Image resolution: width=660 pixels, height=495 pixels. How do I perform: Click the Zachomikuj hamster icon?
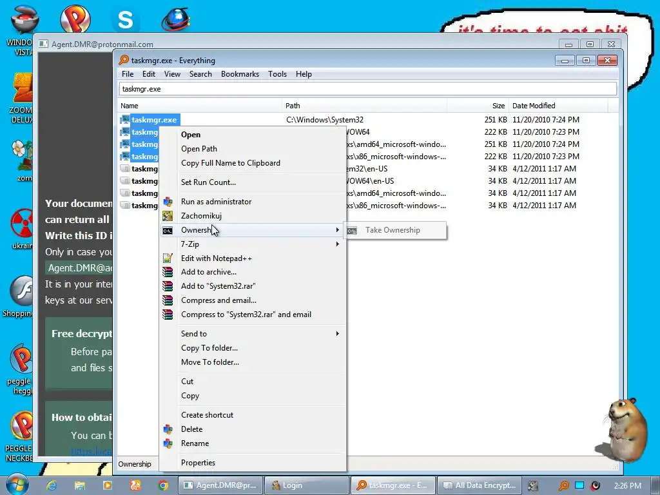tap(168, 216)
